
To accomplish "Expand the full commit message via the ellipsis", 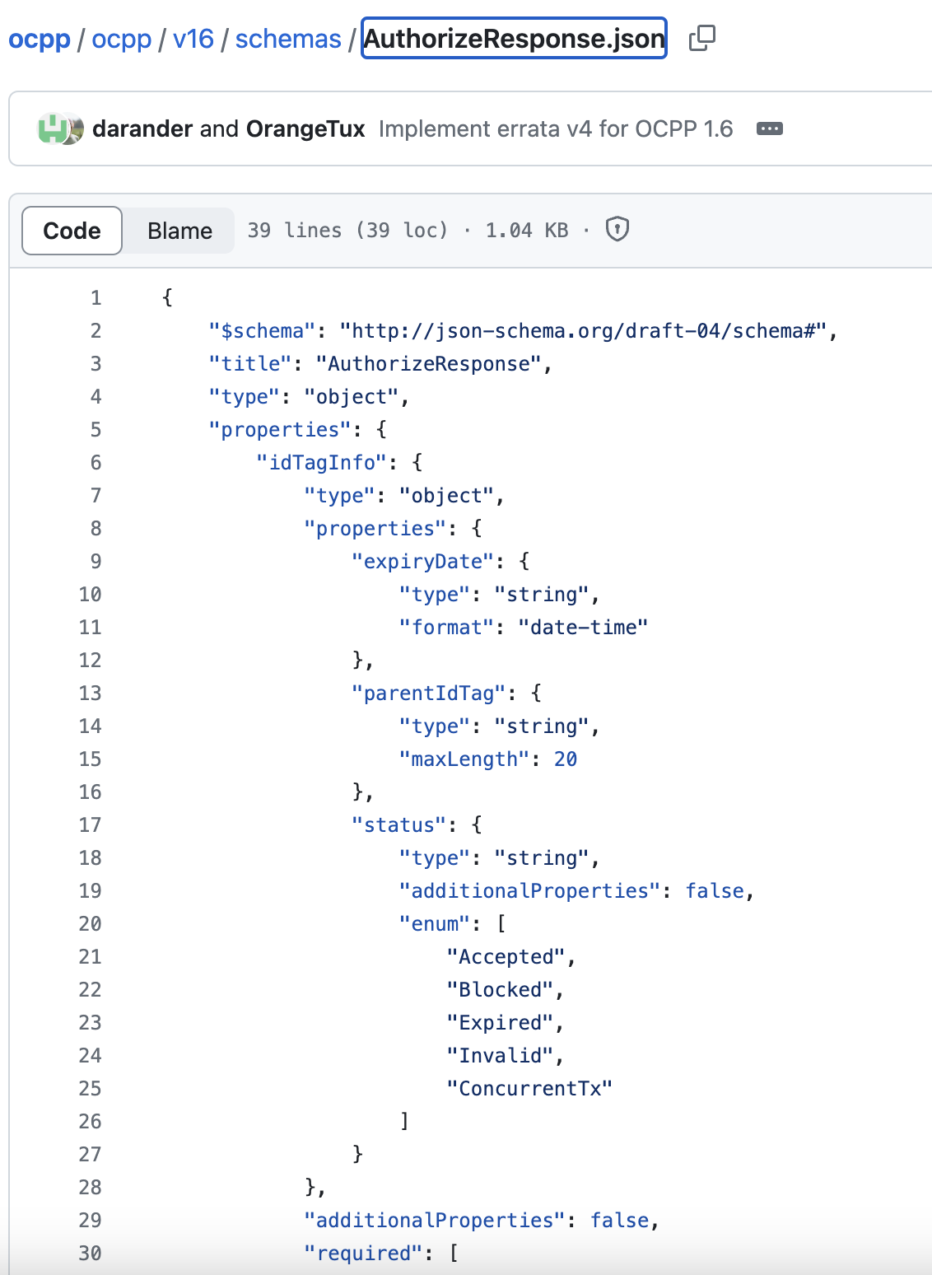I will pyautogui.click(x=769, y=128).
